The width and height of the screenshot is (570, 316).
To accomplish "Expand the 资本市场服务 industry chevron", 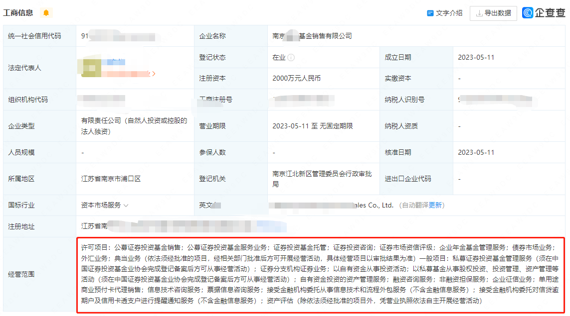I will click(x=126, y=205).
